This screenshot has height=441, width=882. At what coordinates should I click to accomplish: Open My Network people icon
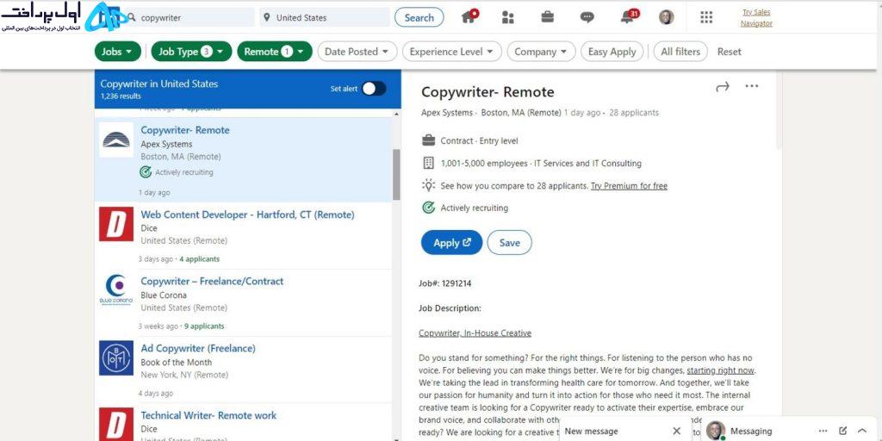[x=508, y=17]
